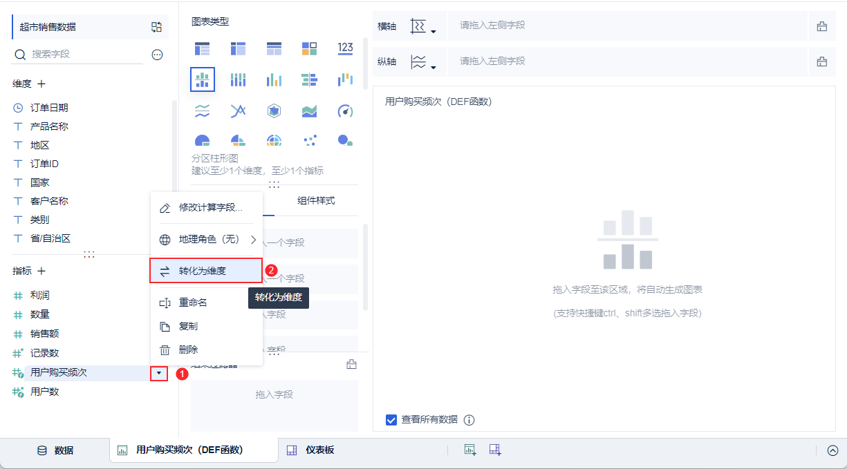847x469 pixels.
Task: Select the bubble chart icon
Action: click(346, 140)
